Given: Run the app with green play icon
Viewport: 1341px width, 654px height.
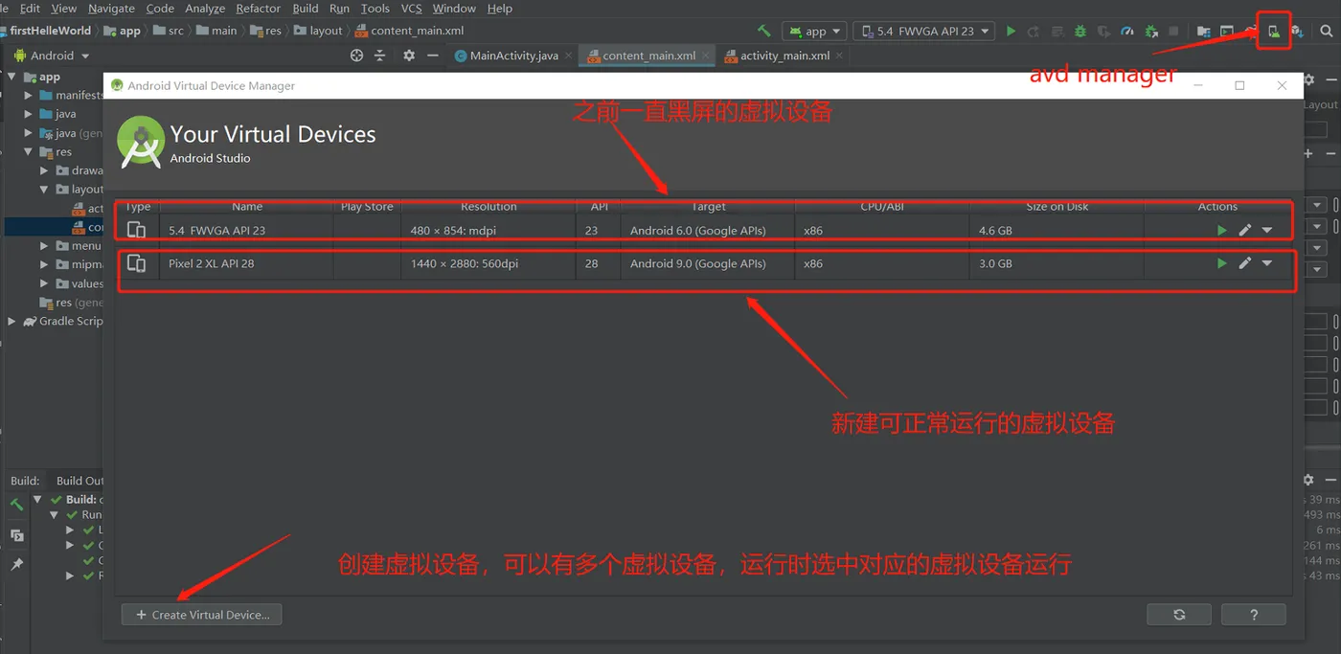Looking at the screenshot, I should click(x=1011, y=31).
